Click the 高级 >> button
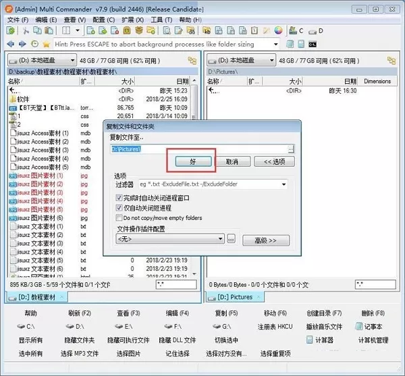This screenshot has width=405, height=376. point(266,241)
